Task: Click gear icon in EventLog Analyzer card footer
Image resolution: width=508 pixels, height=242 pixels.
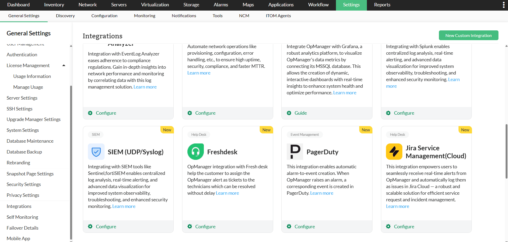Action: click(90, 113)
